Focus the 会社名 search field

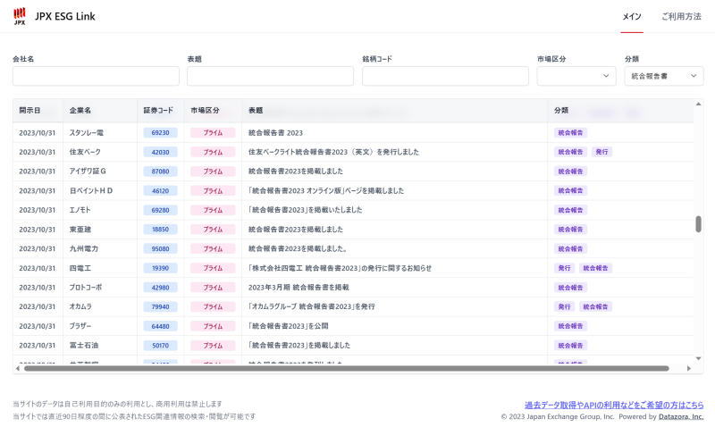pos(96,76)
